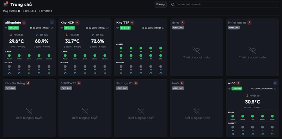Click the download icon on wifi6 card

pos(275,83)
